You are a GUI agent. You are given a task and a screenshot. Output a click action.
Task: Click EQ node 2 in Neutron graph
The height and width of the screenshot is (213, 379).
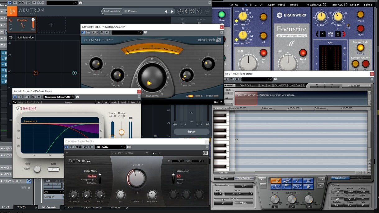click(75, 73)
